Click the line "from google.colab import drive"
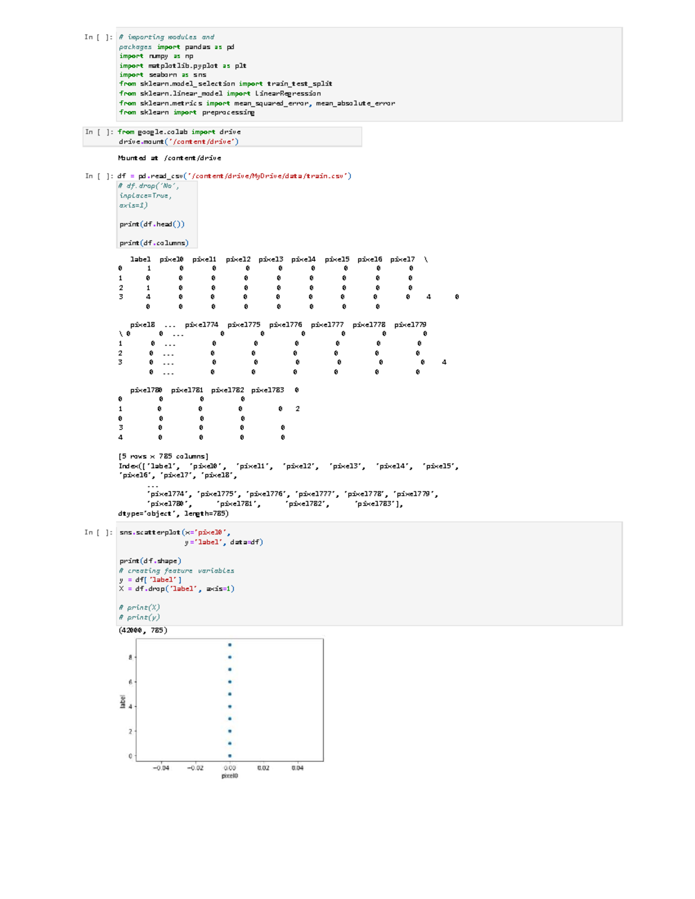 point(180,132)
